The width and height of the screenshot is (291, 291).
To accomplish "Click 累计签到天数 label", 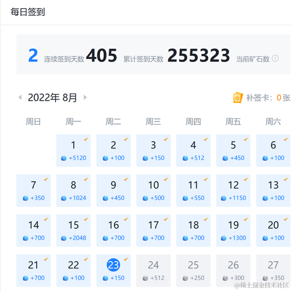I will click(144, 59).
